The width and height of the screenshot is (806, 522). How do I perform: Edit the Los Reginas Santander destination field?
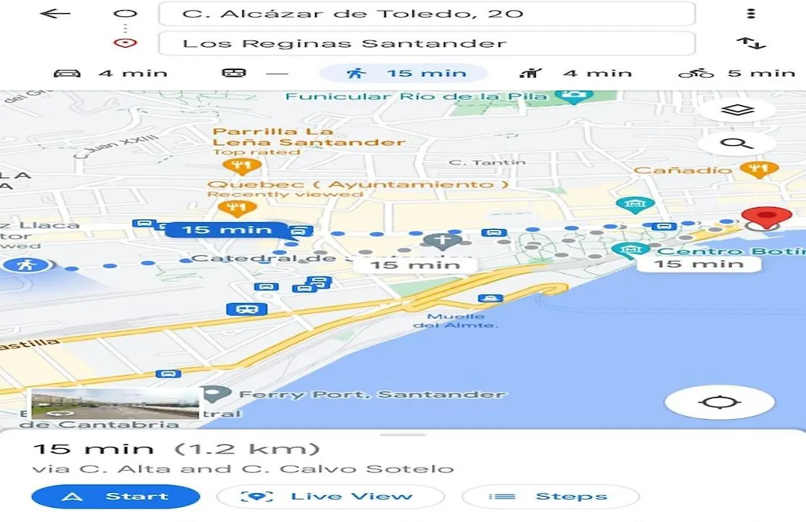(427, 43)
